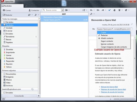Open the wrench settings dropdown beside Redactar
Image resolution: width=137 pixels, height=102 pixels.
(x=37, y=15)
